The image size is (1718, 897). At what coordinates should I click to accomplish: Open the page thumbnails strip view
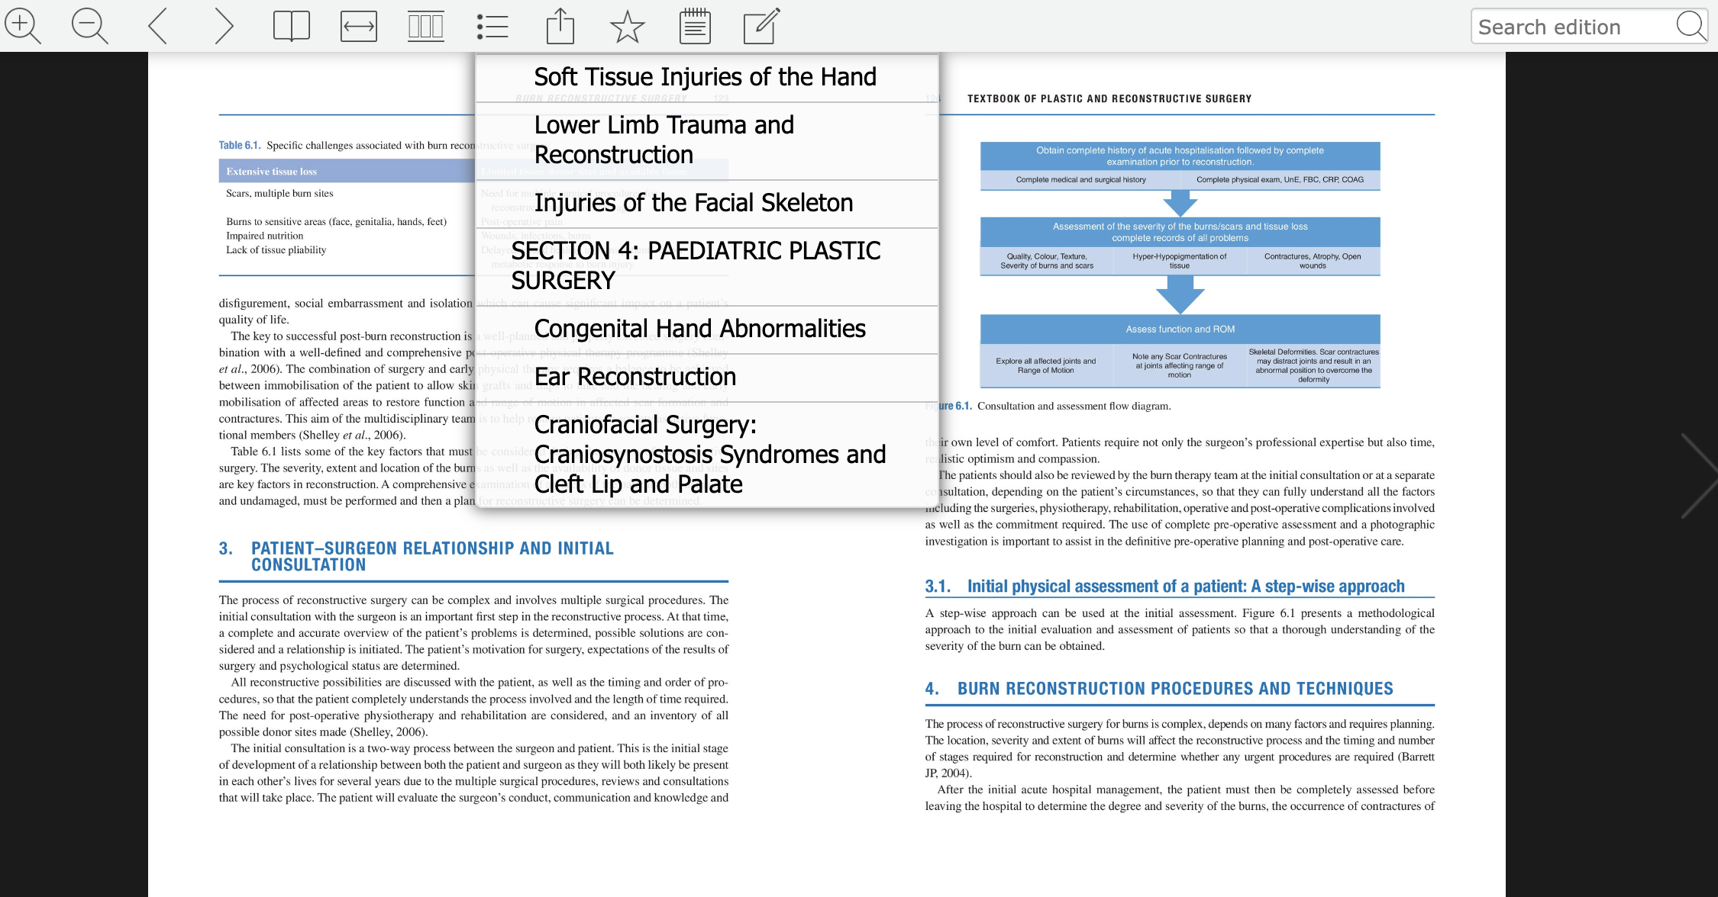426,26
